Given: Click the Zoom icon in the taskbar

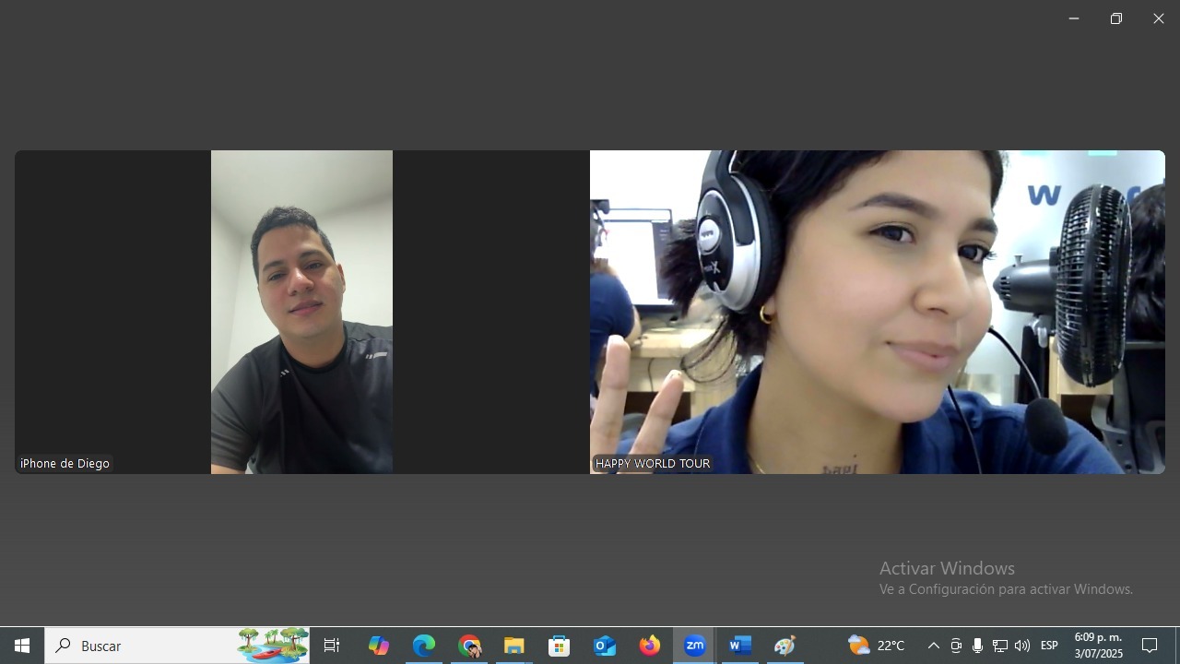Looking at the screenshot, I should [x=695, y=646].
